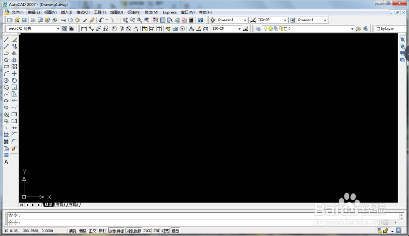
Task: Toggle 极轴 polar tracking
Action: (102, 231)
